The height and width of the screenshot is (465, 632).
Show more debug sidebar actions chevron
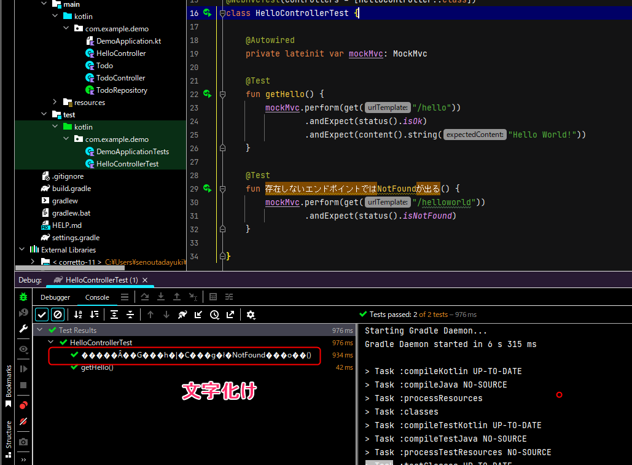pos(23,459)
